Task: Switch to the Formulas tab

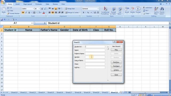Action: point(38,4)
